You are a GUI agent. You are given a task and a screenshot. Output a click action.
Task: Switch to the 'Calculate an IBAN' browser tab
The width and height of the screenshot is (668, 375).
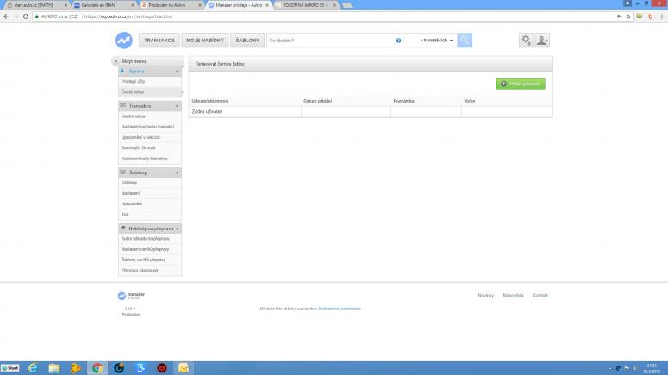tap(102, 5)
